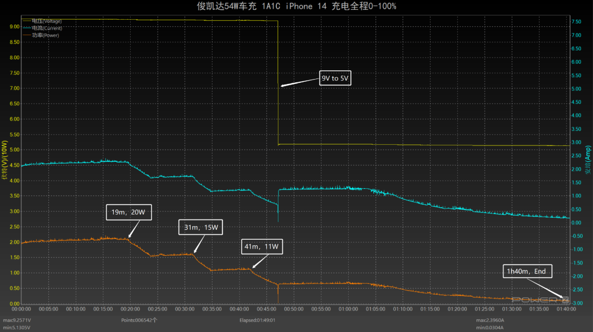This screenshot has width=593, height=332.
Task: Click the 00:45:00 time axis label
Action: pyautogui.click(x=266, y=309)
